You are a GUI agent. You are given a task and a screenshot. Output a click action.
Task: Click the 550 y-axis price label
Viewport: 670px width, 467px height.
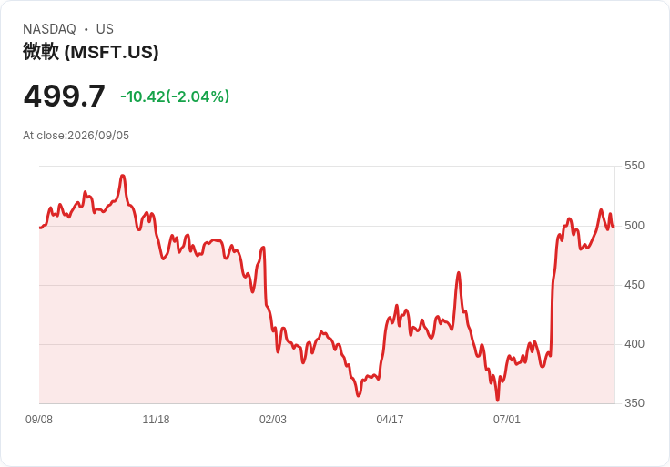coord(634,166)
